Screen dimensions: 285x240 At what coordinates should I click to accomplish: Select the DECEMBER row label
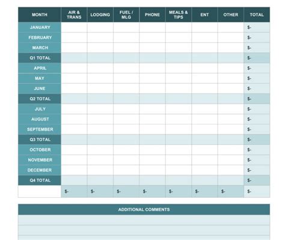[x=40, y=170]
